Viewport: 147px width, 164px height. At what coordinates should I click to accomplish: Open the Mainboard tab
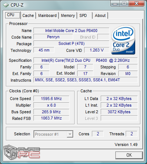click(x=47, y=15)
